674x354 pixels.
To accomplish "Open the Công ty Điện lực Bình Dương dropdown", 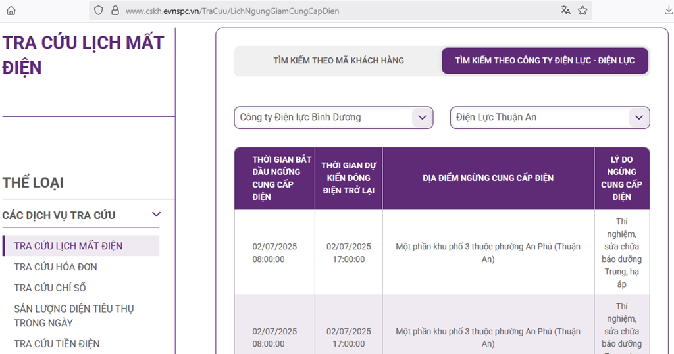I will coord(333,118).
